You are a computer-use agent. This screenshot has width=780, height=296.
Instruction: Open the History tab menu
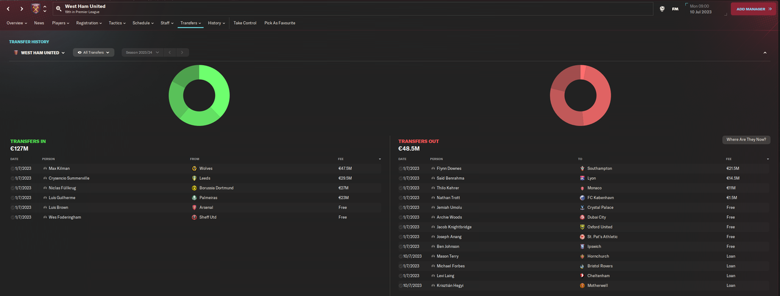point(216,23)
